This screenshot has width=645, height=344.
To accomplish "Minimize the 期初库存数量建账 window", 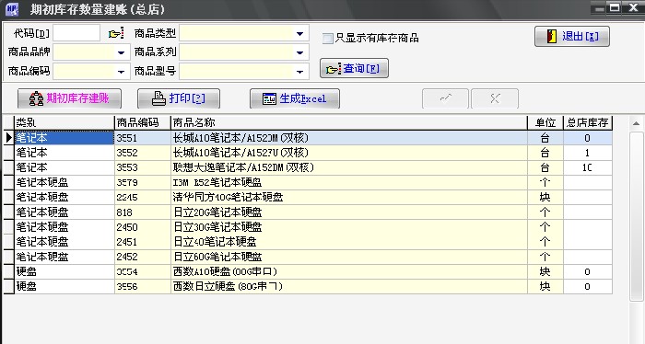I will point(599,7).
